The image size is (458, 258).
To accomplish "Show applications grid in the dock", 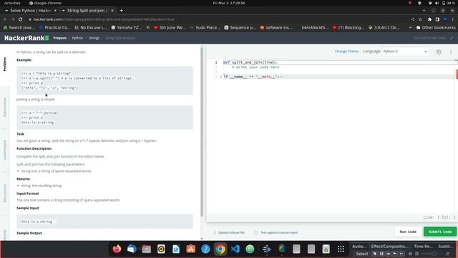I will [341, 249].
